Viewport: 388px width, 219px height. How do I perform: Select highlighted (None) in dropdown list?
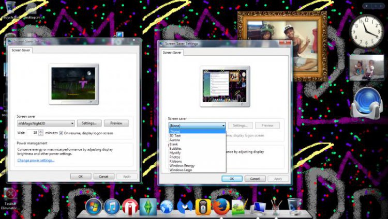coord(197,131)
